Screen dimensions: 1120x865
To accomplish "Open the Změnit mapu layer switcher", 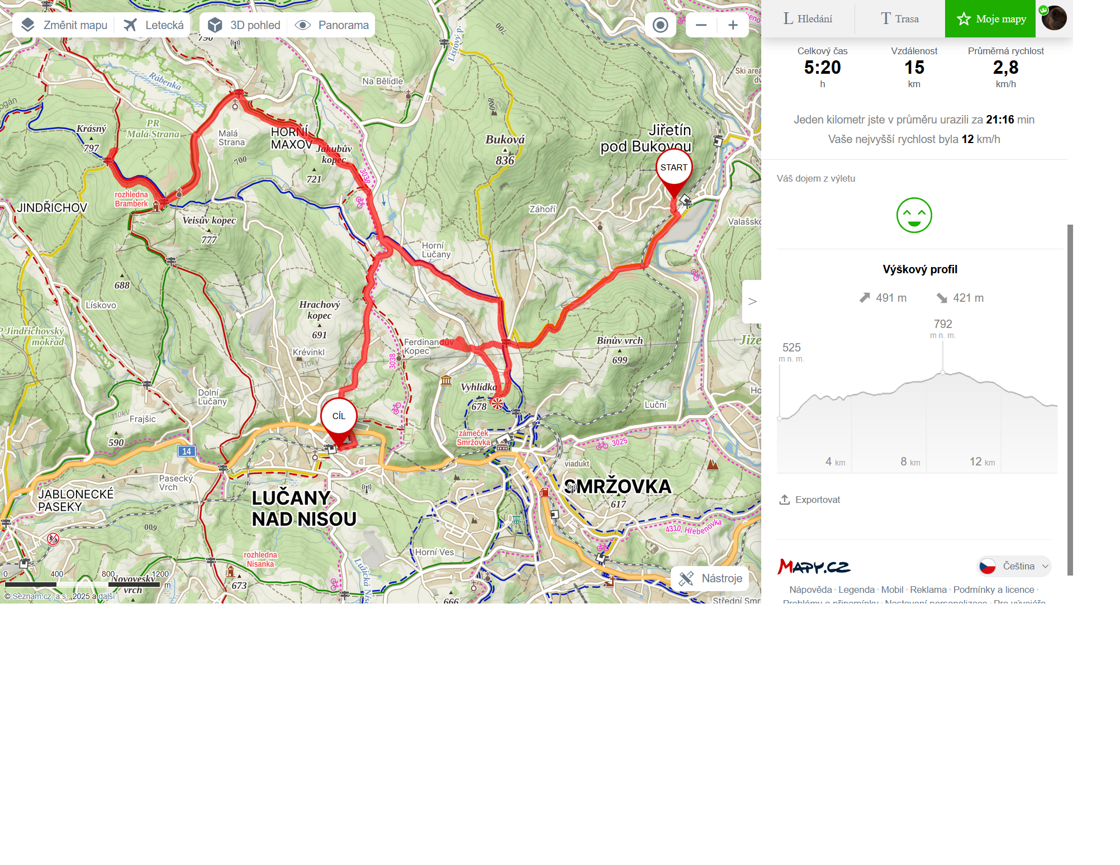I will [64, 25].
